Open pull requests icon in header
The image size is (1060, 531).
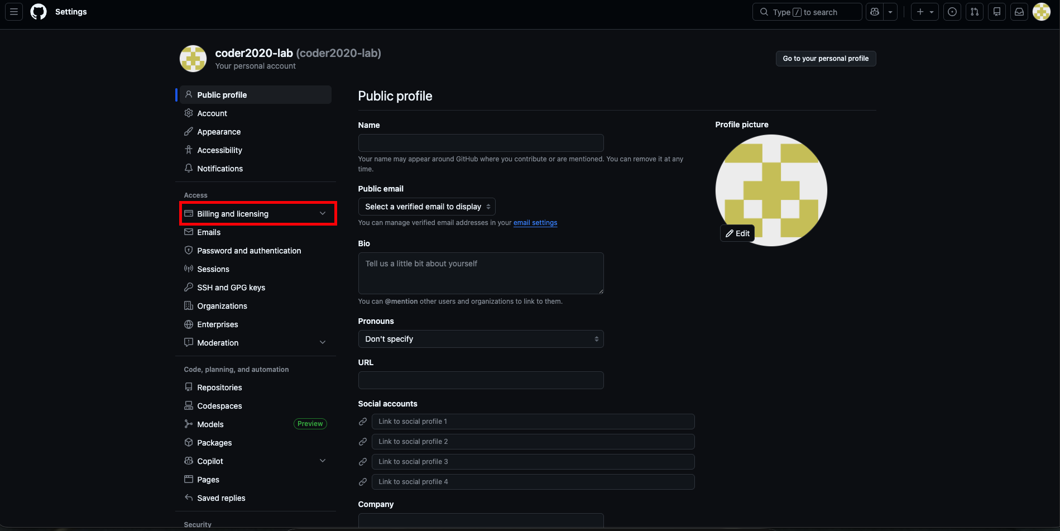coord(975,12)
